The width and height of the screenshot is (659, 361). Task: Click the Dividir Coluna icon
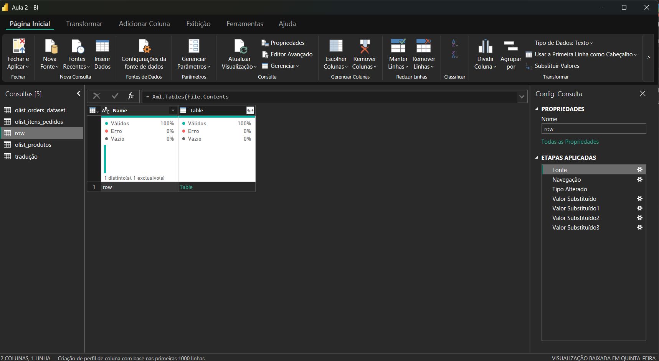tap(486, 46)
